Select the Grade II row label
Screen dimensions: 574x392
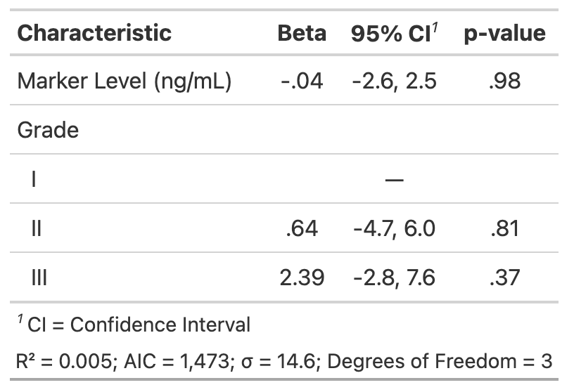(x=37, y=228)
